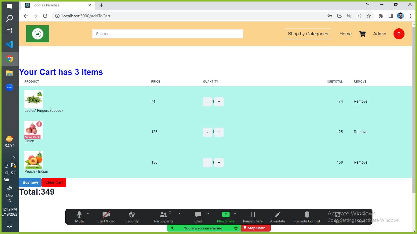
Task: Open the Shop by Categories menu
Action: (308, 34)
